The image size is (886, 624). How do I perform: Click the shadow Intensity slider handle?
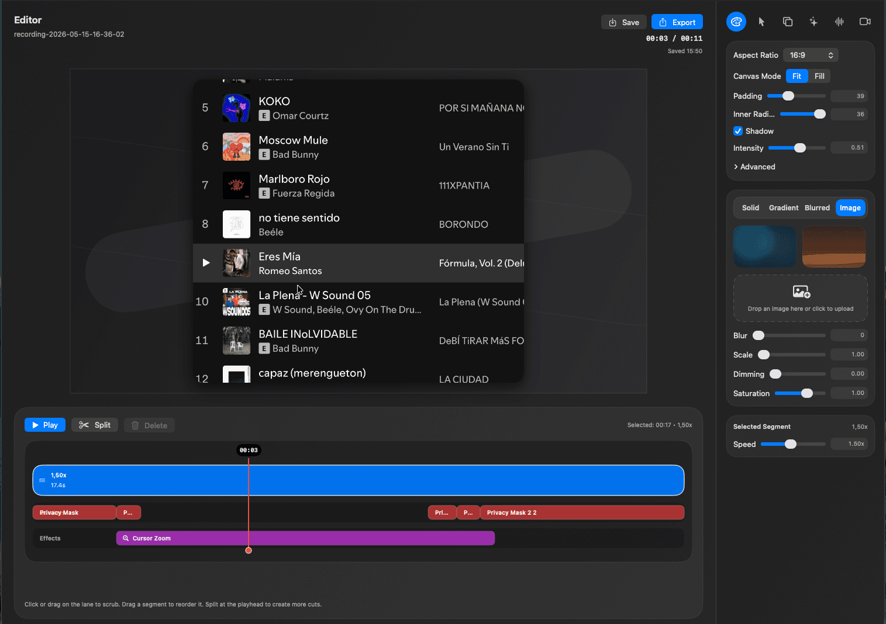(800, 148)
